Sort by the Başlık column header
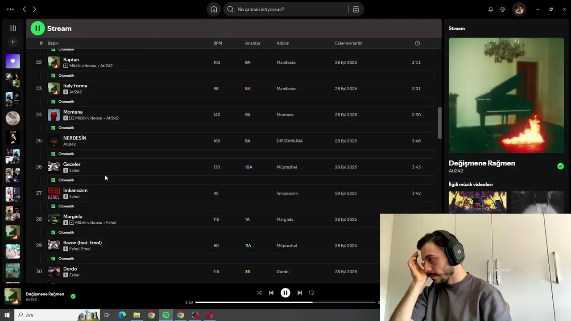The image size is (571, 321). (53, 43)
